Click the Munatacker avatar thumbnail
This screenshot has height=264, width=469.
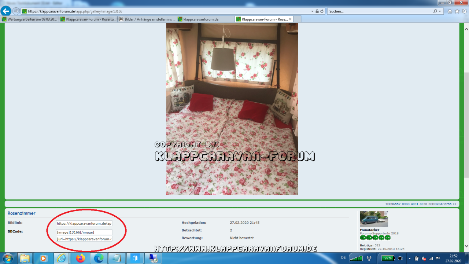click(x=374, y=219)
